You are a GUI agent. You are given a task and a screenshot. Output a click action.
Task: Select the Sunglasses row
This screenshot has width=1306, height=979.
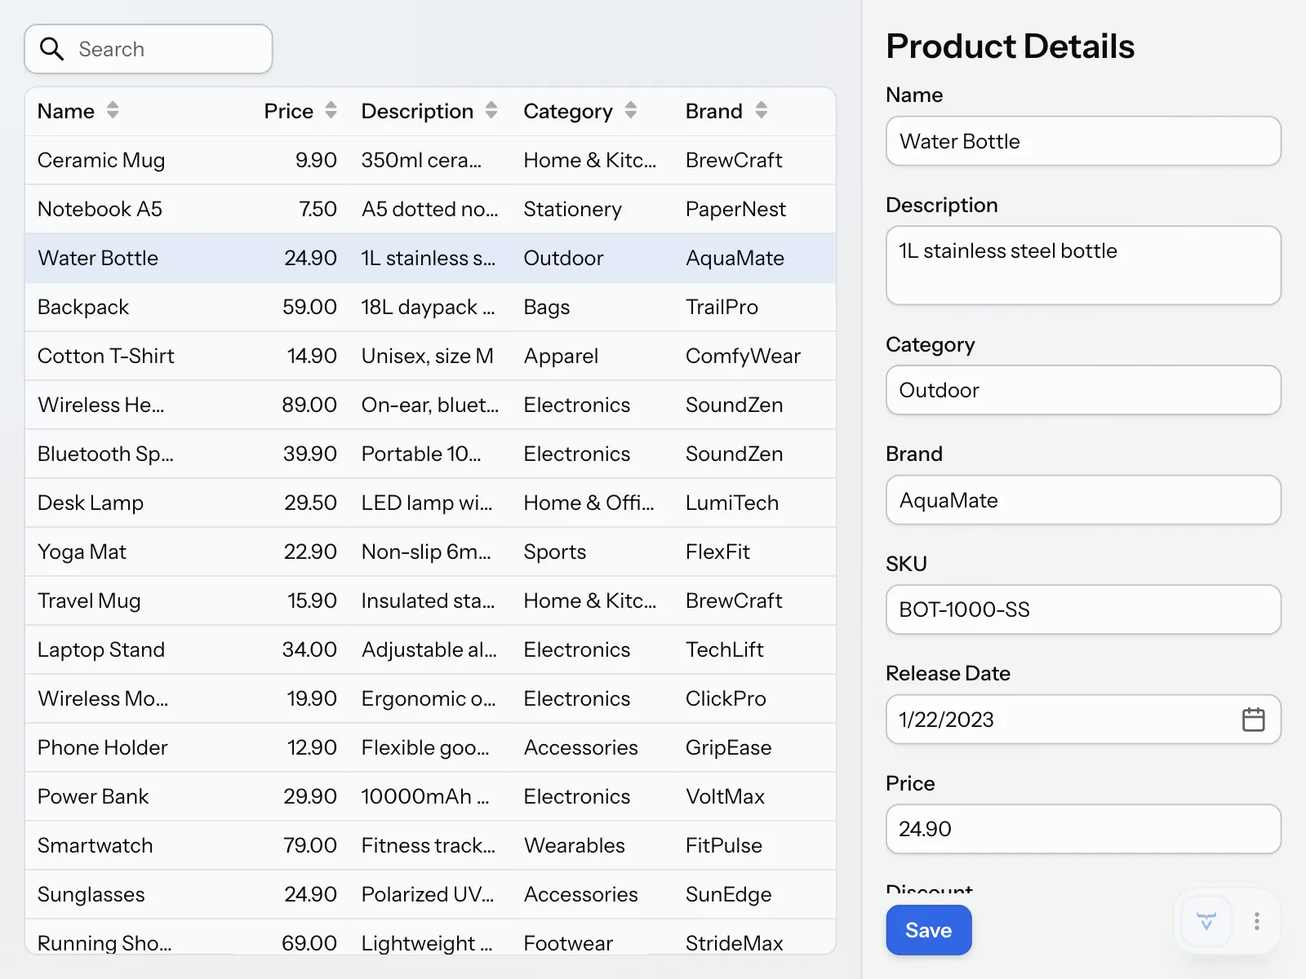click(x=430, y=894)
